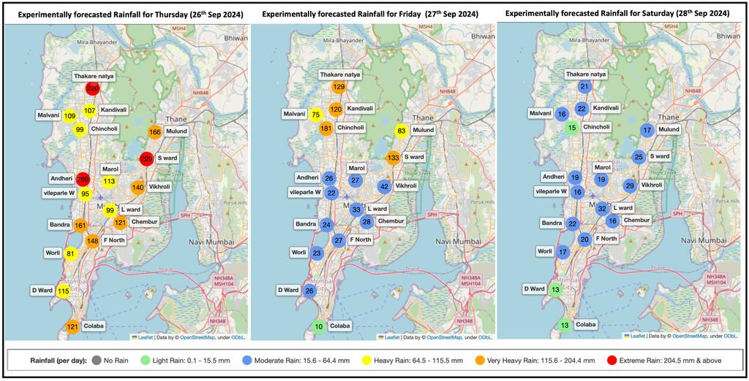
Task: Click the D Ward label on Saturday's map
Action: pyautogui.click(x=533, y=289)
